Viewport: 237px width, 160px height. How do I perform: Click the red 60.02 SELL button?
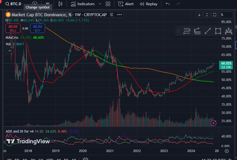[13, 28]
